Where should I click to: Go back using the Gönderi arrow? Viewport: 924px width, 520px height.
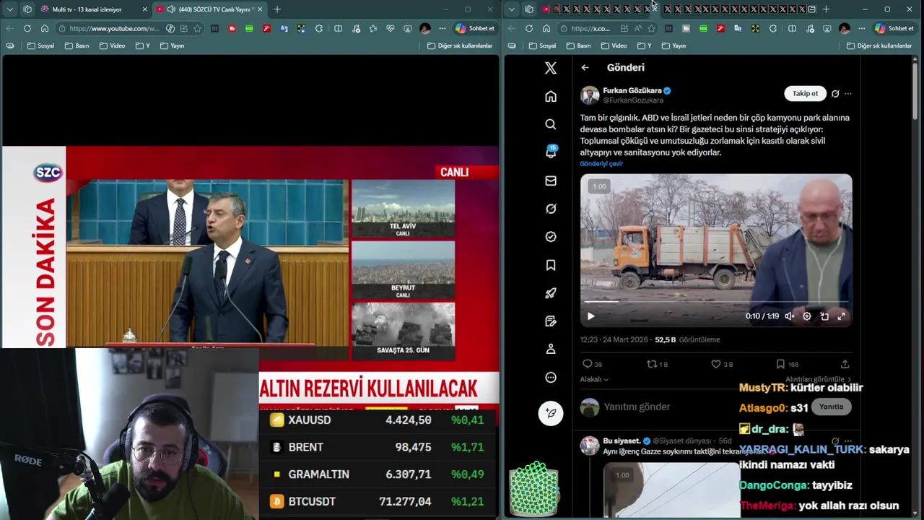click(585, 67)
